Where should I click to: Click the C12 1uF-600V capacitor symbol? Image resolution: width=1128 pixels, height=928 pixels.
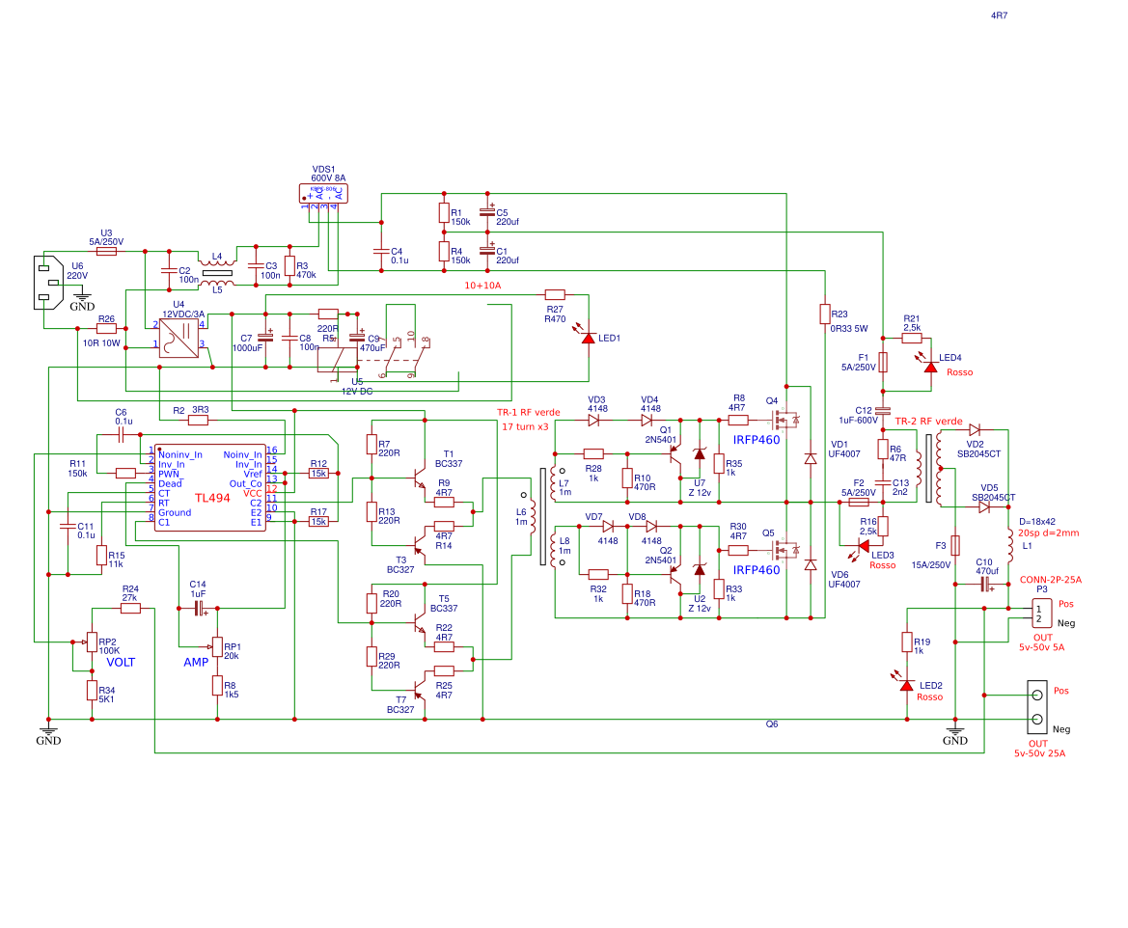(883, 410)
